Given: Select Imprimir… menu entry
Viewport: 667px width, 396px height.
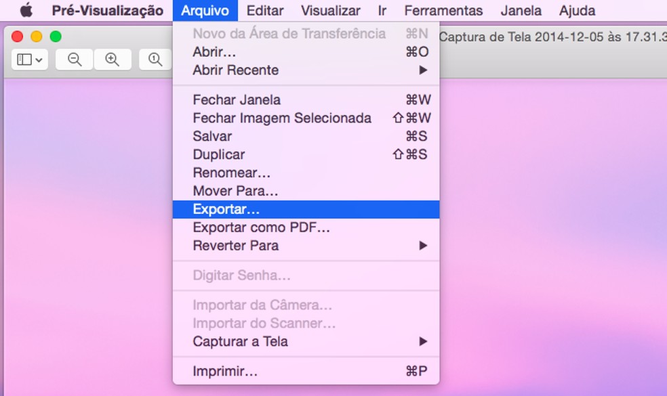Looking at the screenshot, I should point(225,371).
